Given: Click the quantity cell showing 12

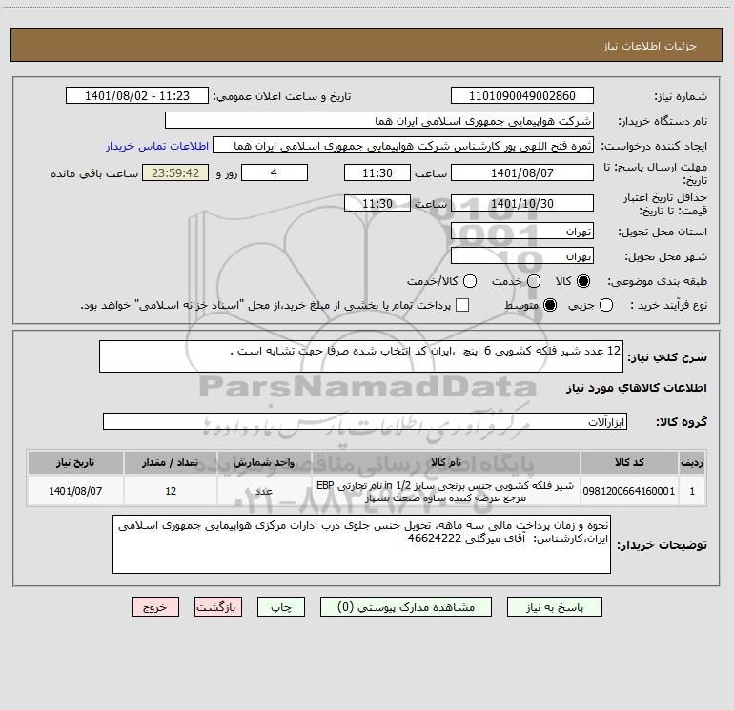Looking at the screenshot, I should coord(171,491).
